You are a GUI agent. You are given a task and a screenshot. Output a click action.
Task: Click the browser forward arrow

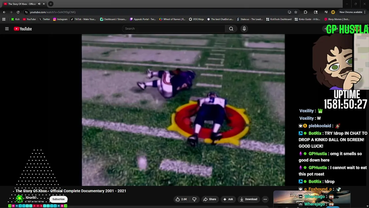point(11,12)
